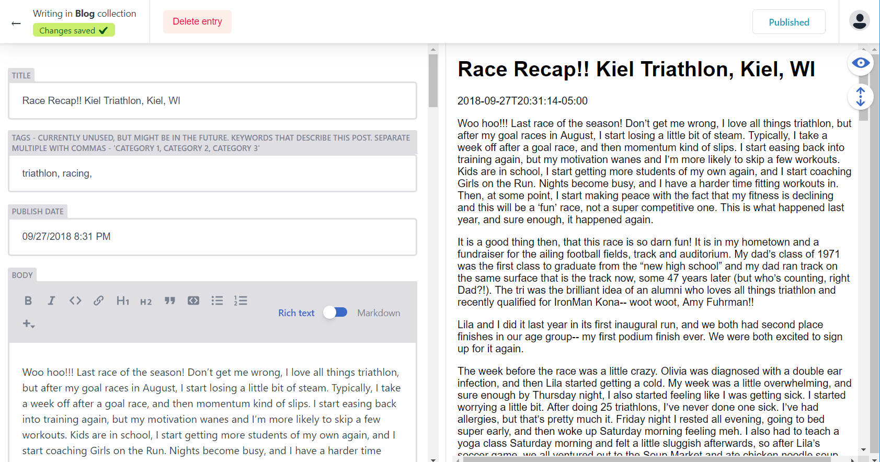Select Rich text mode label
The width and height of the screenshot is (880, 462).
(296, 313)
